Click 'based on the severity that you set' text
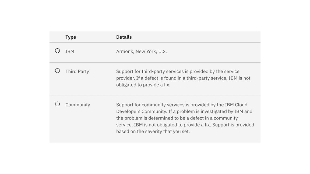This screenshot has height=174, width=310. pos(153,132)
